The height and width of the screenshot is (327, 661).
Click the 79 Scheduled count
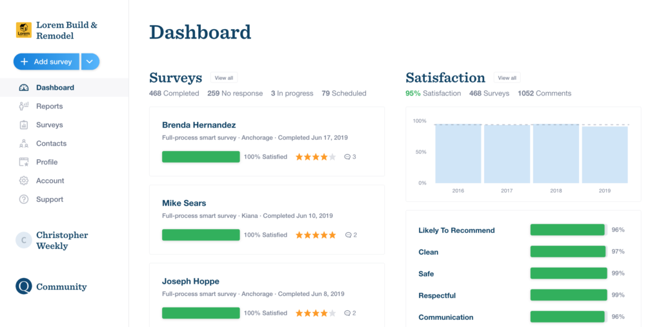coord(344,94)
